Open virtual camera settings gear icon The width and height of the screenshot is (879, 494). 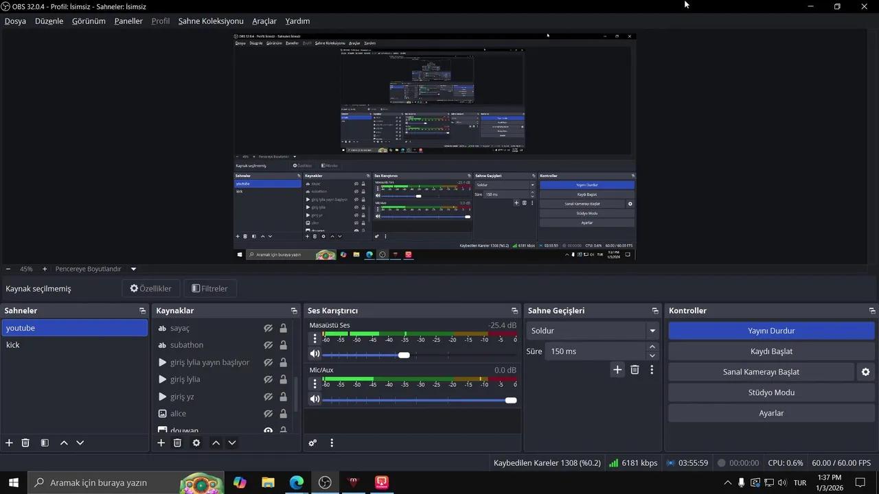point(865,372)
